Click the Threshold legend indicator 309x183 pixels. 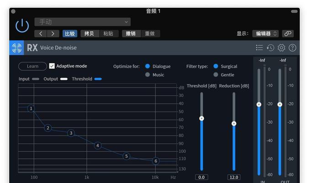(x=98, y=79)
